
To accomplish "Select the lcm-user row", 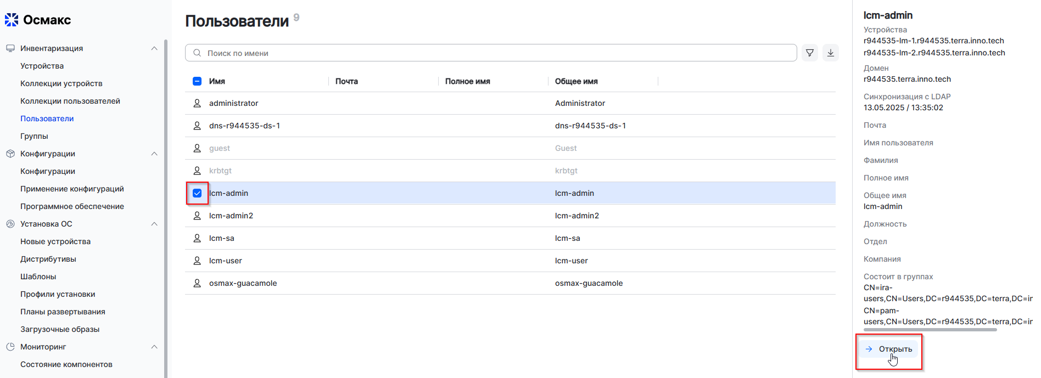I will (x=225, y=261).
